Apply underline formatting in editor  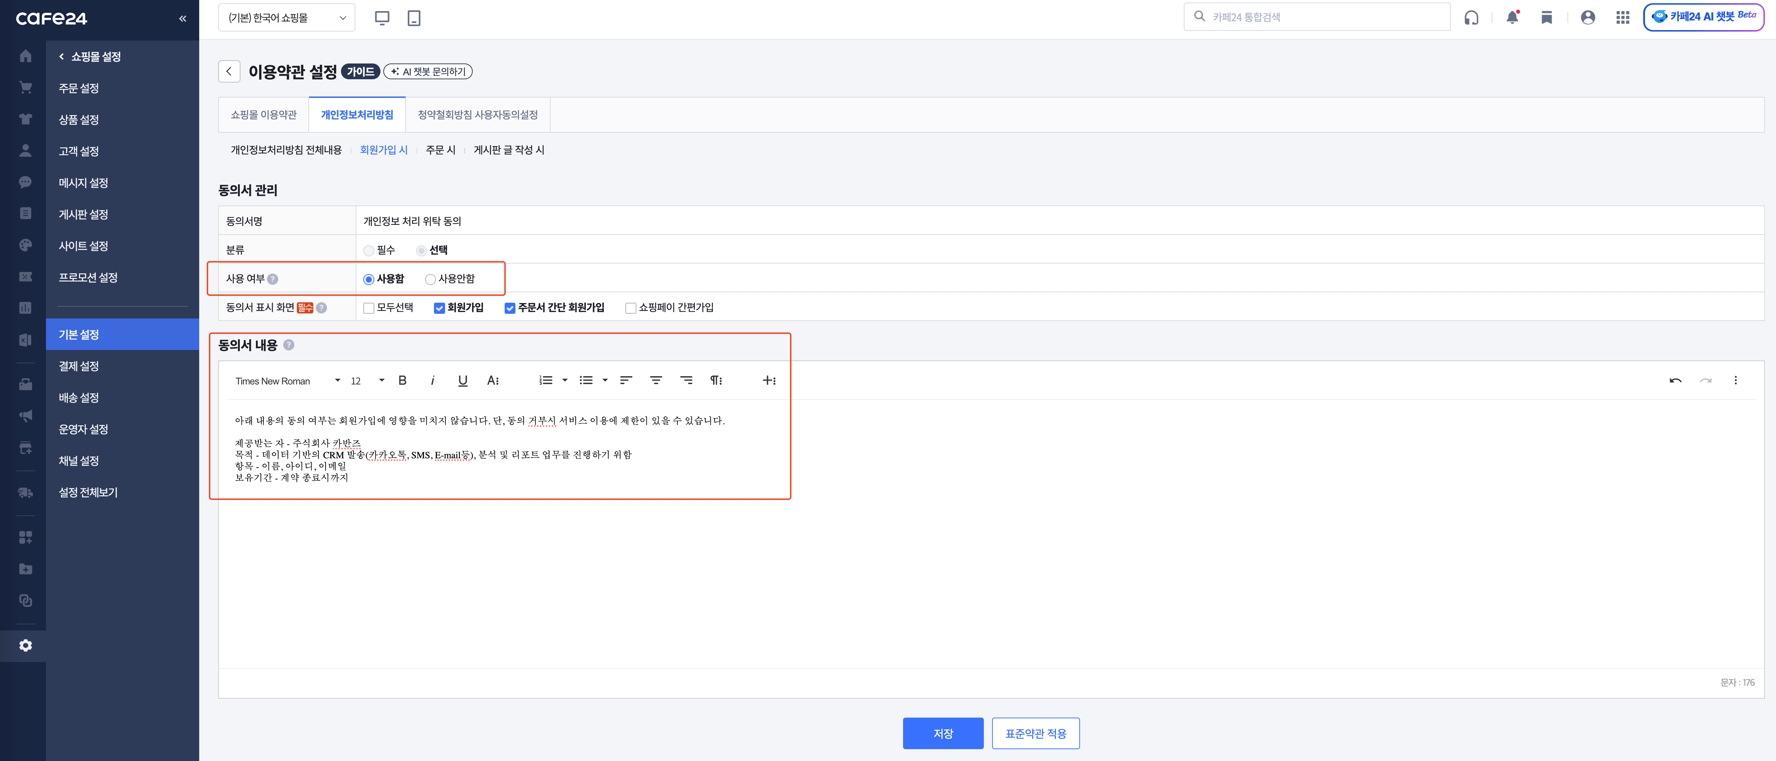click(x=463, y=380)
